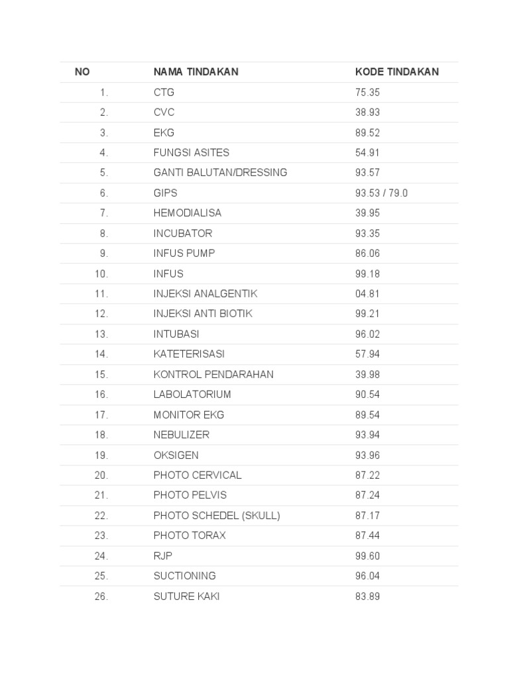Click the GANTI BALUTAN/DRESSING cell
Image resolution: width=509 pixels, height=678 pixels.
pos(220,173)
